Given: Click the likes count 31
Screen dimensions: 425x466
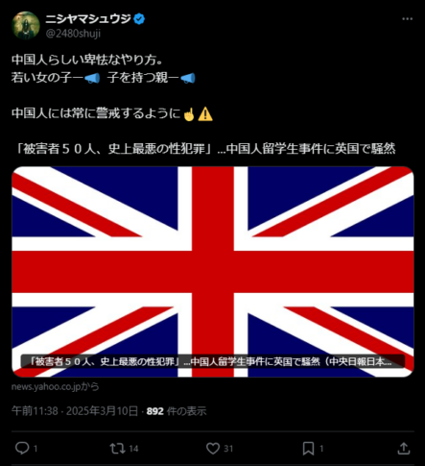Looking at the screenshot, I should (x=228, y=449).
